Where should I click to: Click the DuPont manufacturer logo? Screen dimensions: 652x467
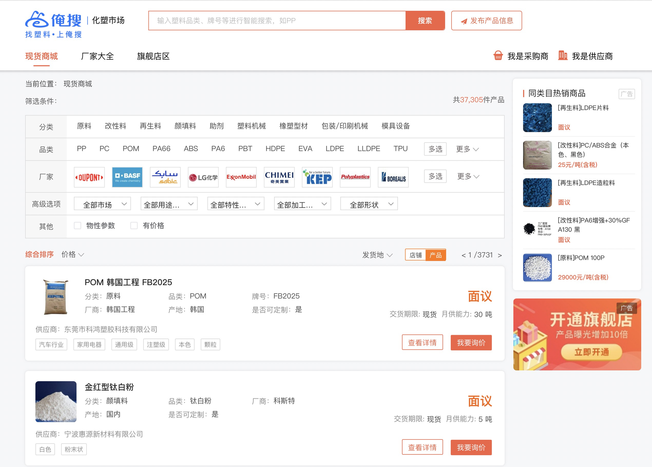pyautogui.click(x=89, y=177)
